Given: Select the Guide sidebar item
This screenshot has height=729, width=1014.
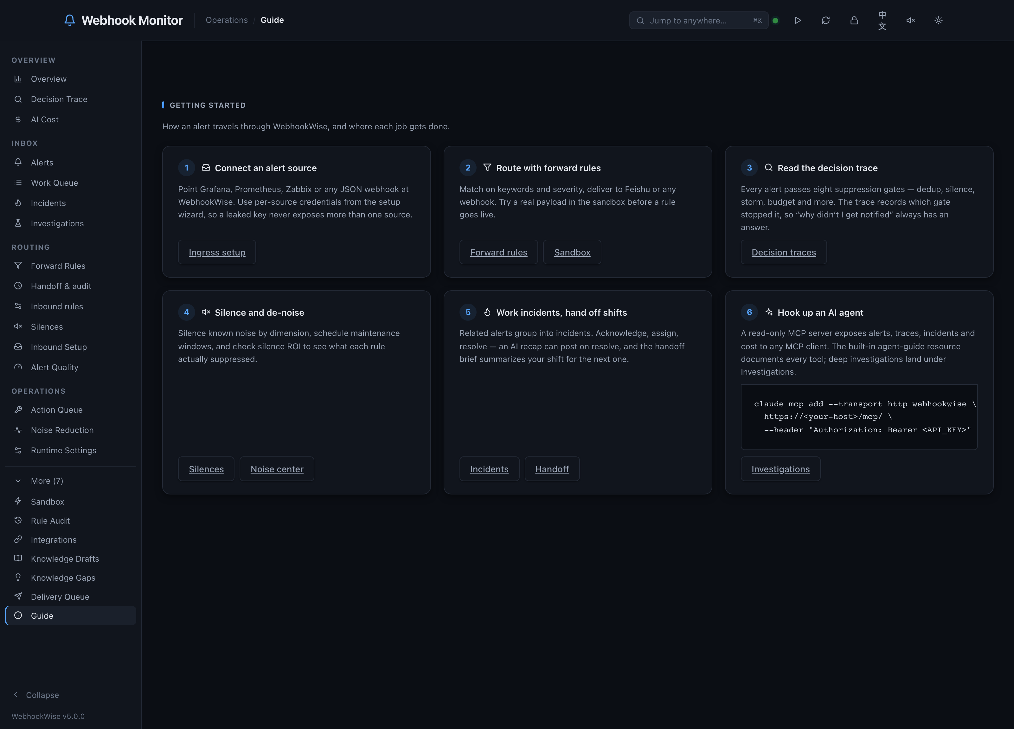Looking at the screenshot, I should click(71, 616).
